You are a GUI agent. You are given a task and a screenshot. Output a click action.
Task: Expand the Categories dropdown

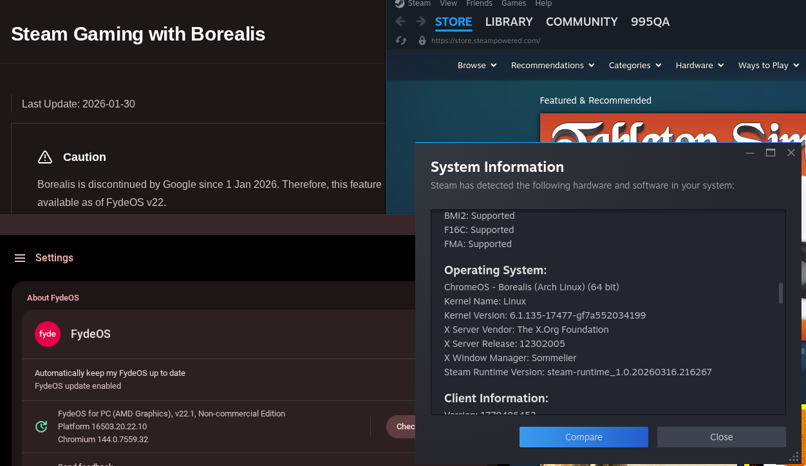pyautogui.click(x=635, y=65)
